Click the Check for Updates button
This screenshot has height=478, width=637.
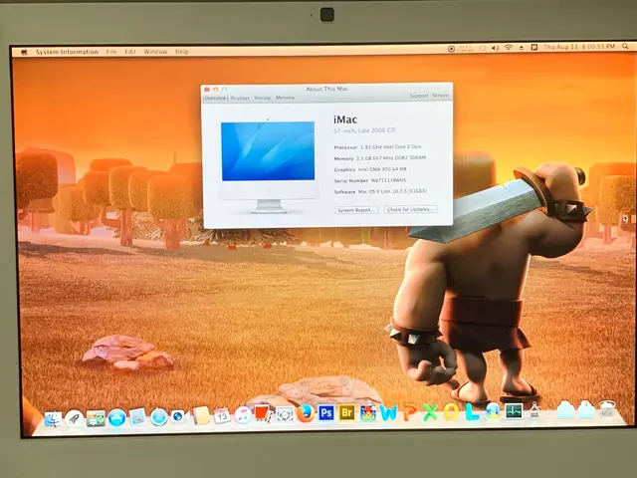pyautogui.click(x=410, y=209)
